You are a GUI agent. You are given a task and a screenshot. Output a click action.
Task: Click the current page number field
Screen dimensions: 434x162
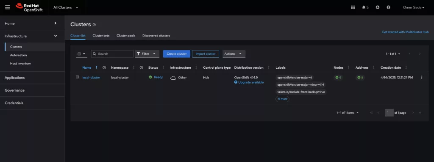(x=389, y=113)
